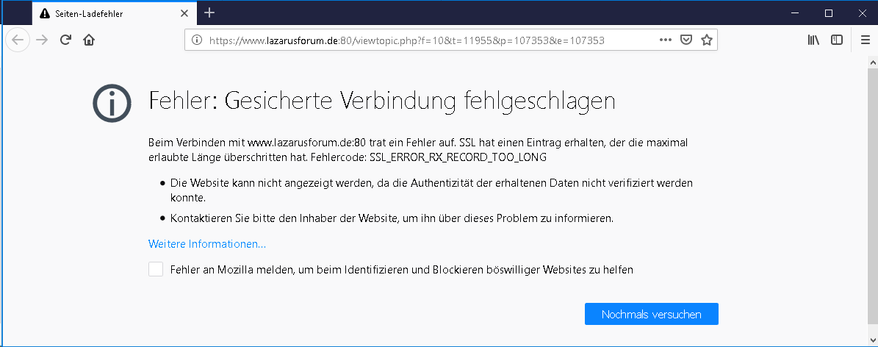Open page actions three-dot menu
The height and width of the screenshot is (347, 878).
pos(666,40)
